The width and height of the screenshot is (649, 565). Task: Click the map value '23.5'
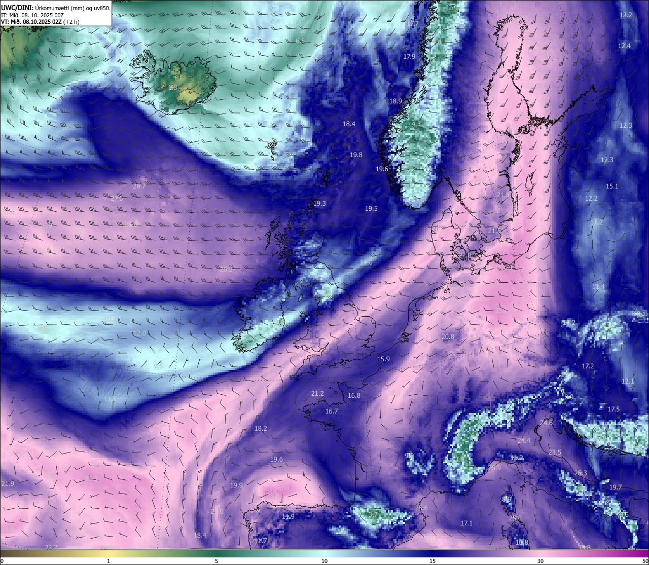pyautogui.click(x=555, y=453)
